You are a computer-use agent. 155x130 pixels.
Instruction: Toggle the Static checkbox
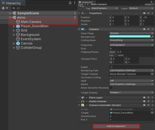143,4
